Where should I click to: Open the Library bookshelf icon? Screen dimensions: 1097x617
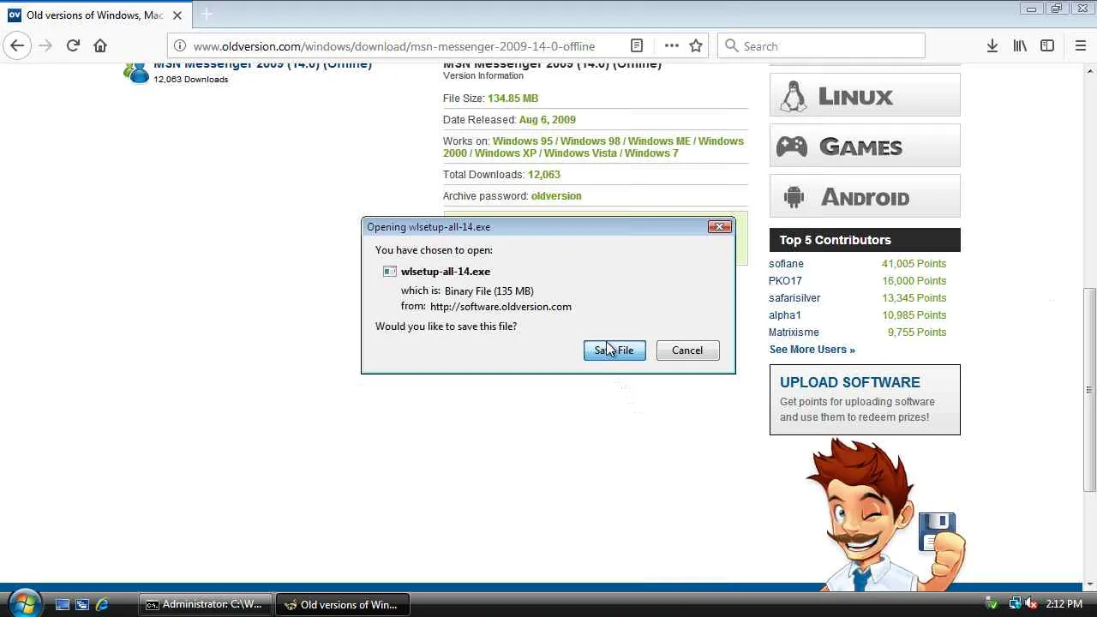1020,46
